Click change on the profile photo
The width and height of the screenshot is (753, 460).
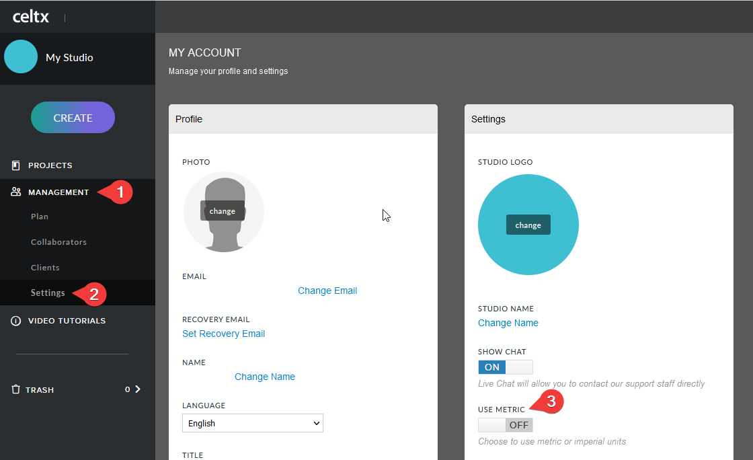click(x=223, y=210)
